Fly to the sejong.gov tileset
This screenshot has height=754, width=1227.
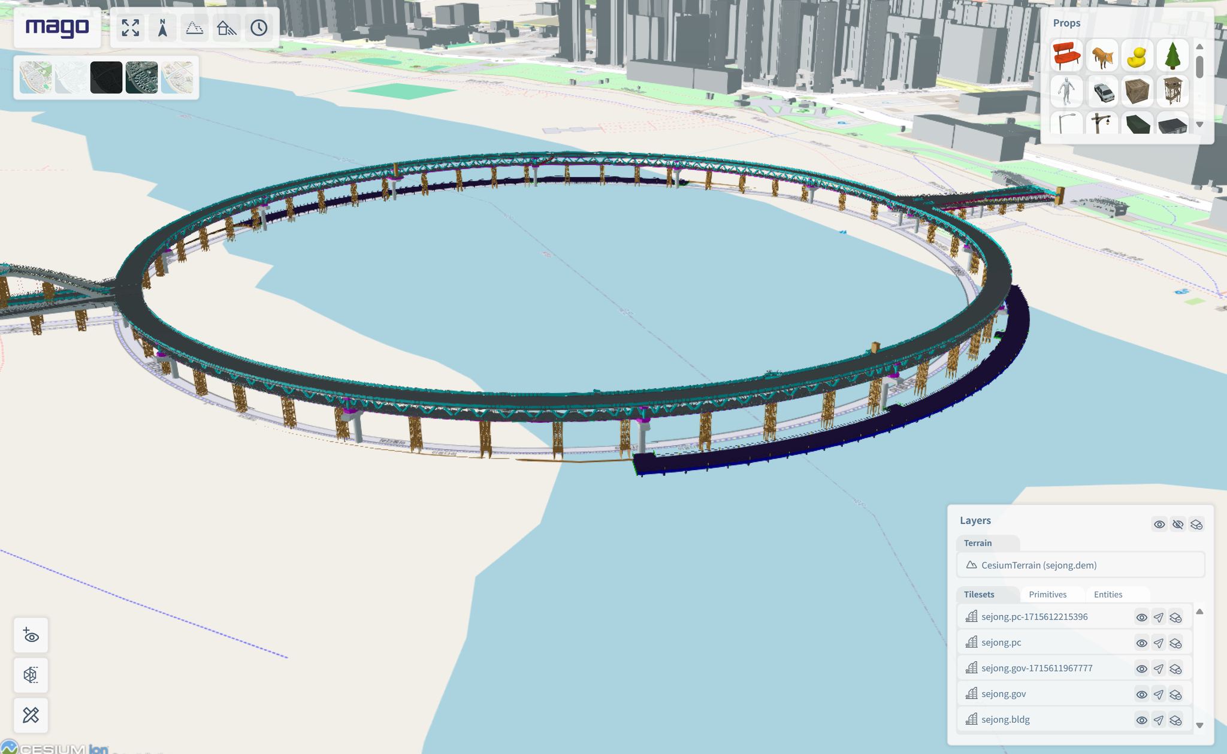click(1159, 694)
